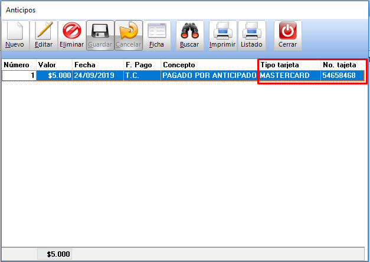Sort by the Número column header

coord(18,64)
